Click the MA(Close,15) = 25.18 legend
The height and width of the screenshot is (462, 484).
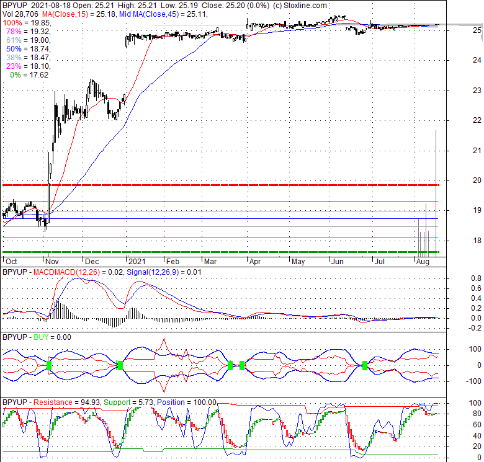(79, 14)
